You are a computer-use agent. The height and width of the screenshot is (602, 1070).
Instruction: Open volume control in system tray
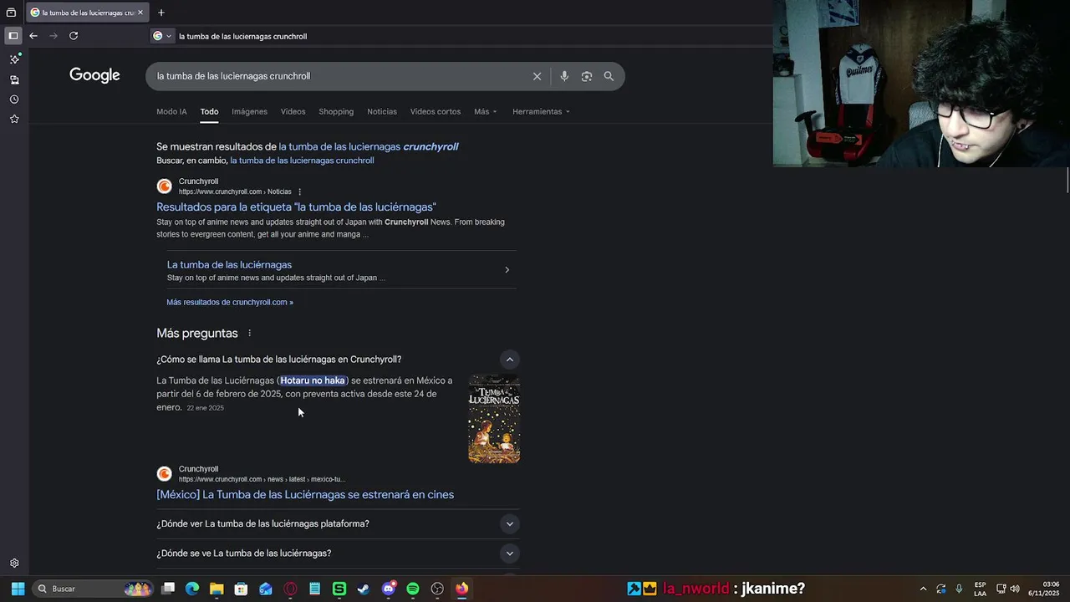tap(1015, 589)
